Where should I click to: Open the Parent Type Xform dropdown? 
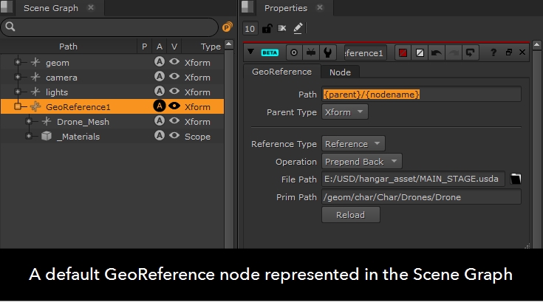[345, 112]
